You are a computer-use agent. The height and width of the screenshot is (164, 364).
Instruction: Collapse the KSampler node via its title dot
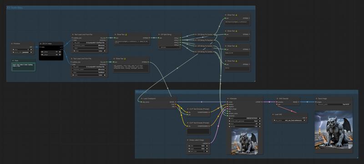pyautogui.click(x=228, y=98)
